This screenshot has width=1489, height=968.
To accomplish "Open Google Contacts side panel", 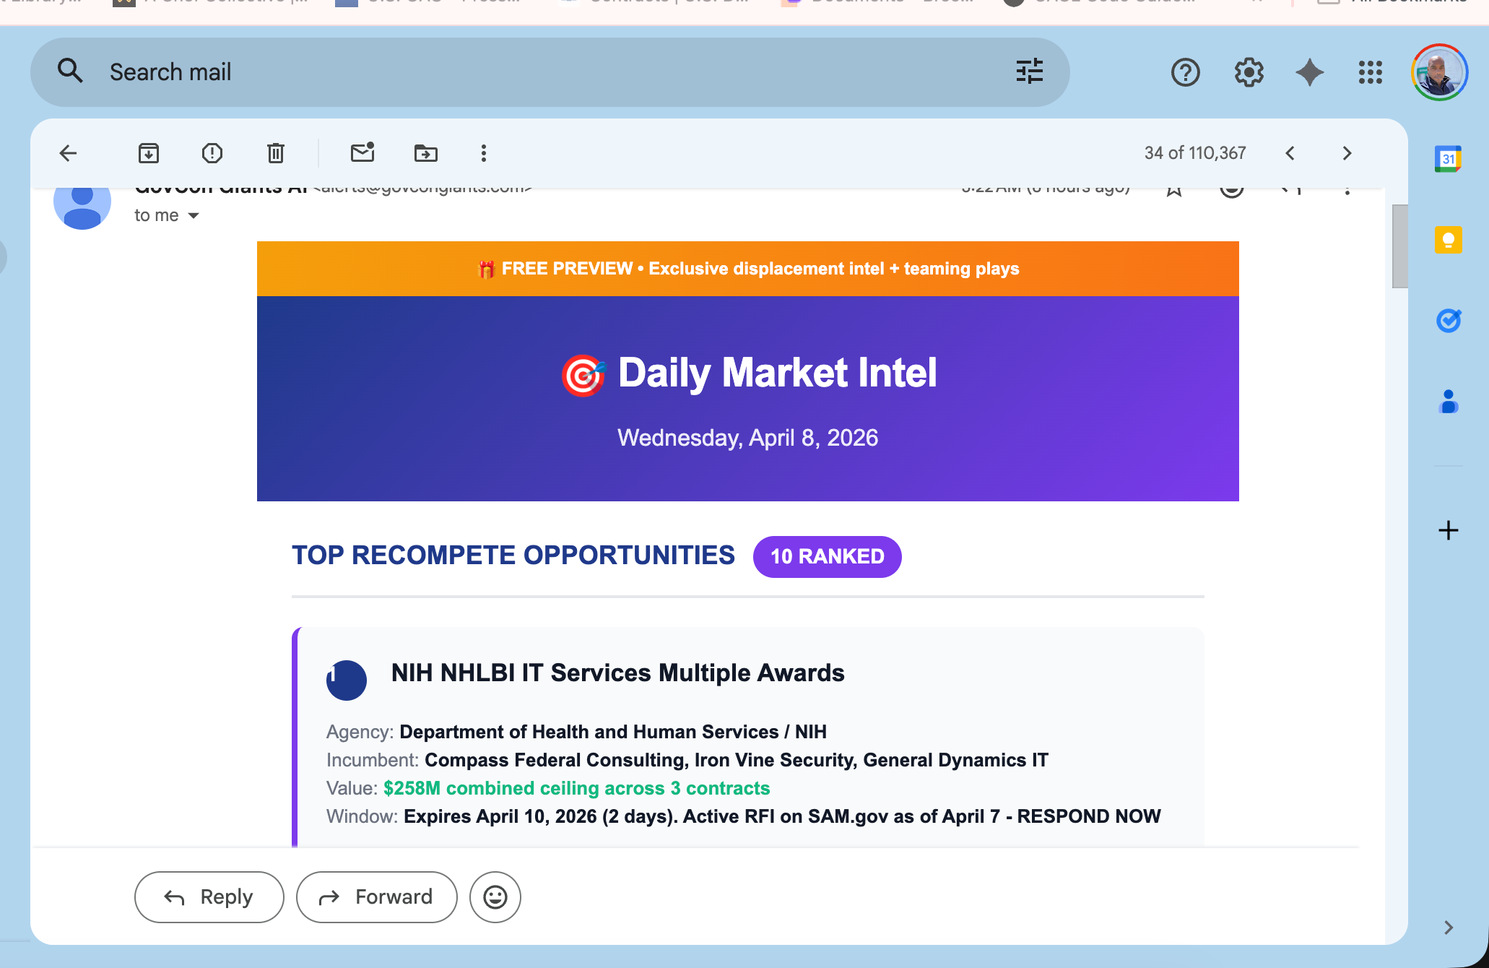I will click(x=1449, y=401).
